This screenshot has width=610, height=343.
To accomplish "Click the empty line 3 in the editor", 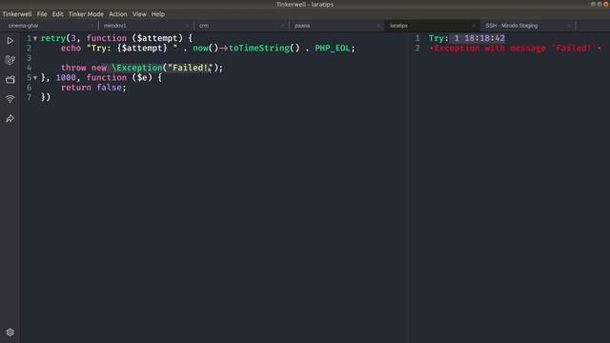I will 213,58.
